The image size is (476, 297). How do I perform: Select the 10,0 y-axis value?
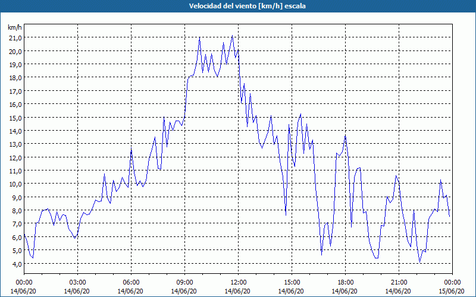[15, 184]
